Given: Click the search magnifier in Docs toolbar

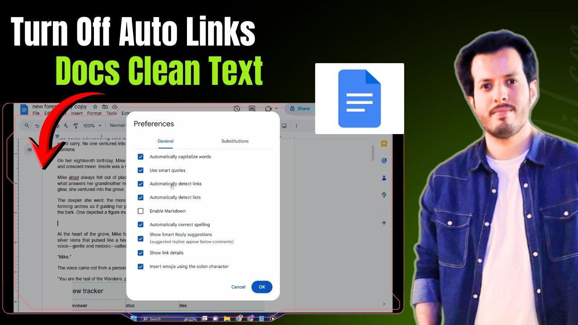Looking at the screenshot, I should pos(27,125).
